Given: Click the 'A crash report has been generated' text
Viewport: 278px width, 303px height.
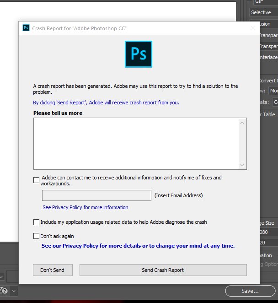Looking at the screenshot, I should click(x=135, y=89).
